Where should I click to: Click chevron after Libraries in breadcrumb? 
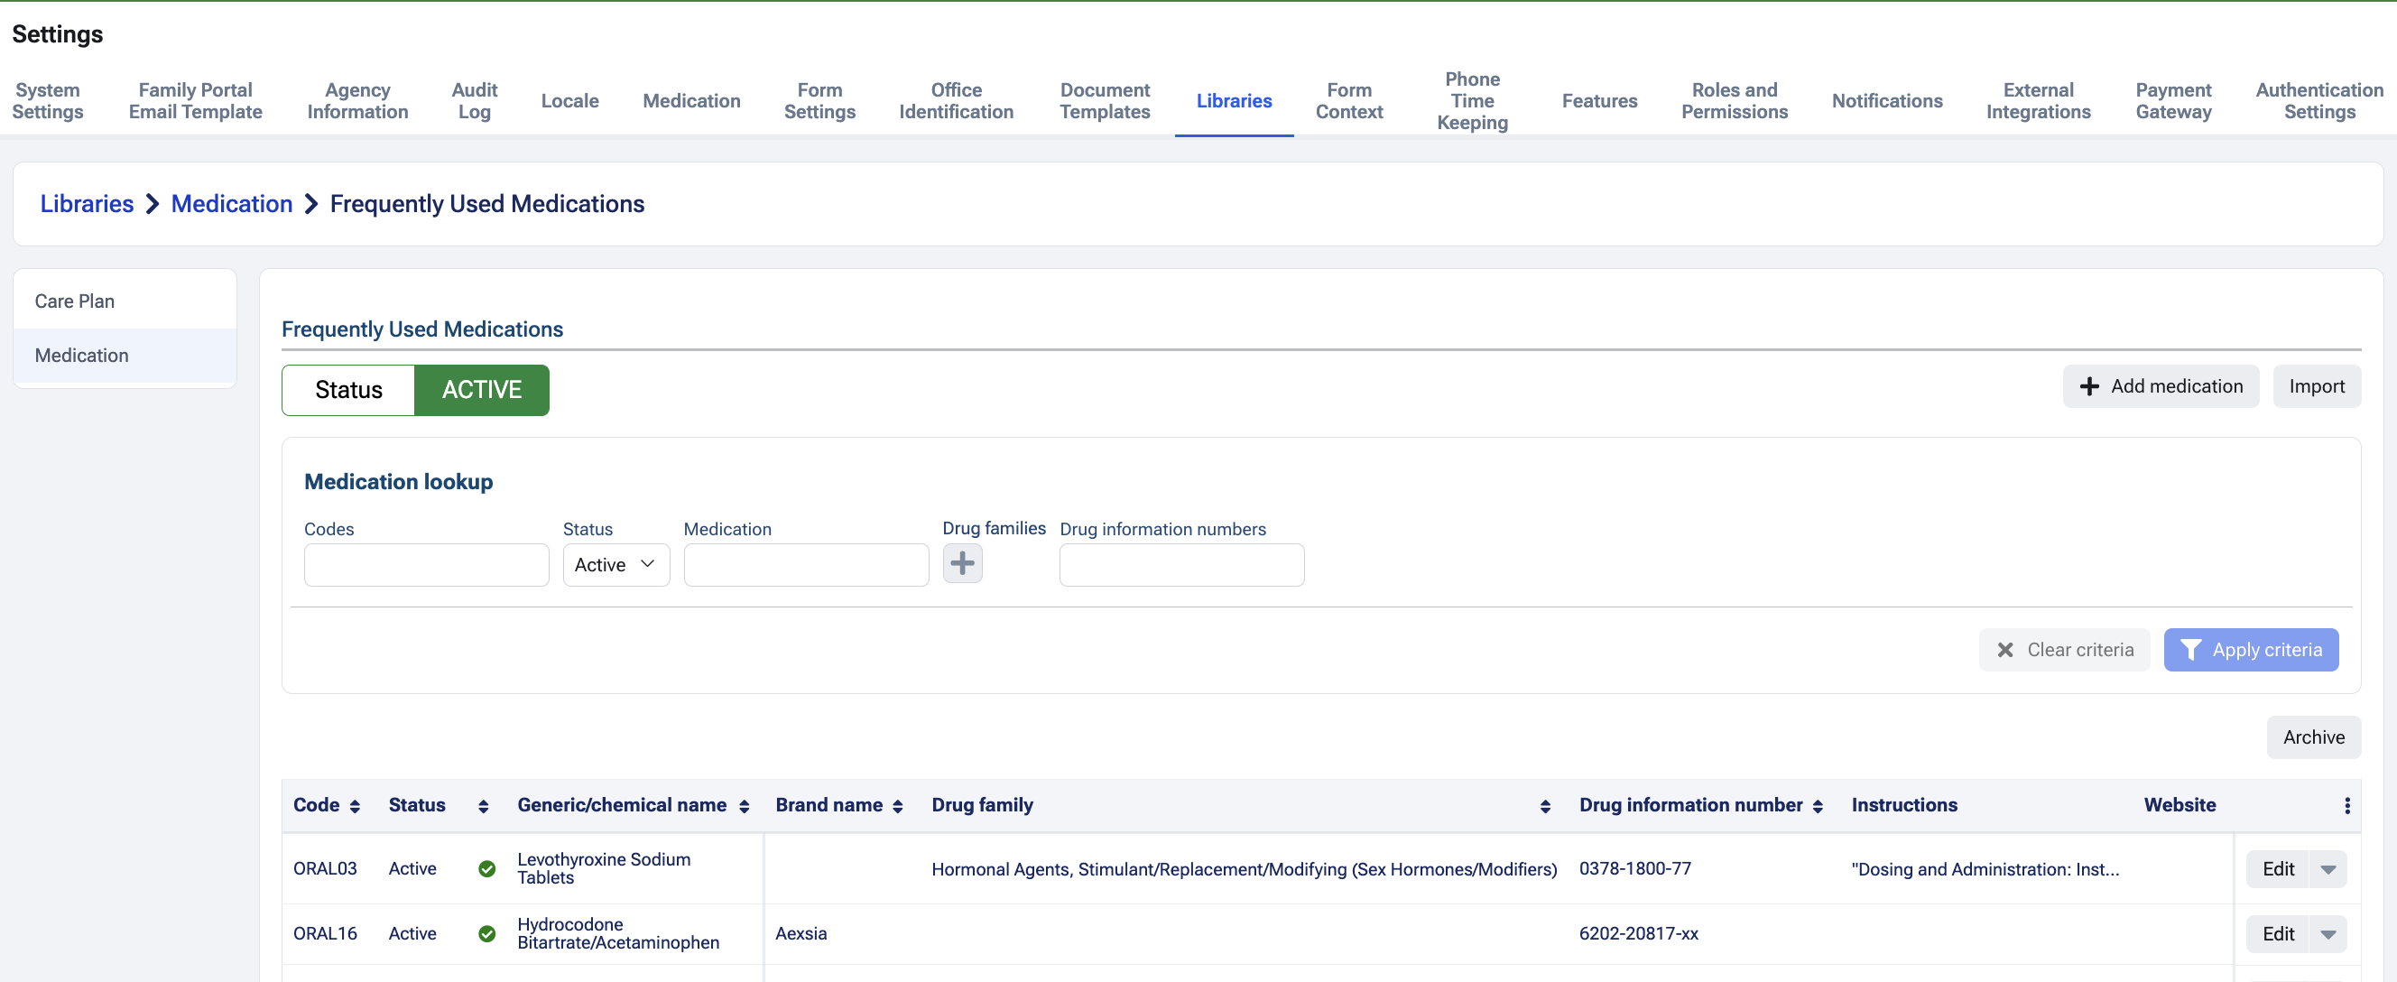tap(153, 204)
